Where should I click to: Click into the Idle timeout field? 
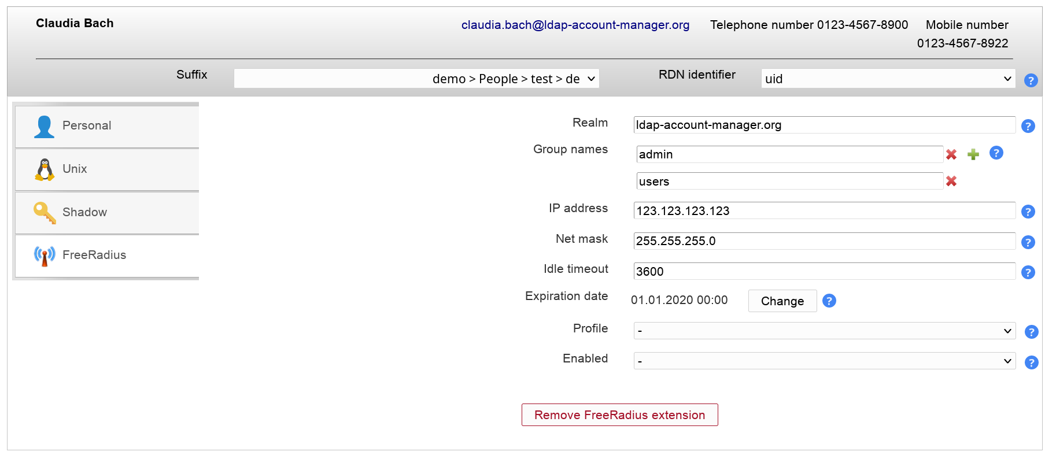coord(824,271)
